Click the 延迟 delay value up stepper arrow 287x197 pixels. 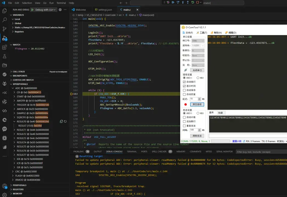(199, 98)
